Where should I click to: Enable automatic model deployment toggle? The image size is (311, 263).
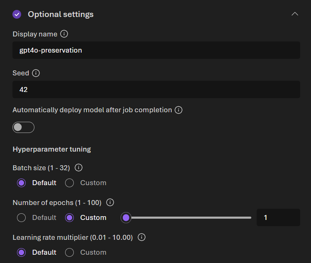[x=23, y=127]
